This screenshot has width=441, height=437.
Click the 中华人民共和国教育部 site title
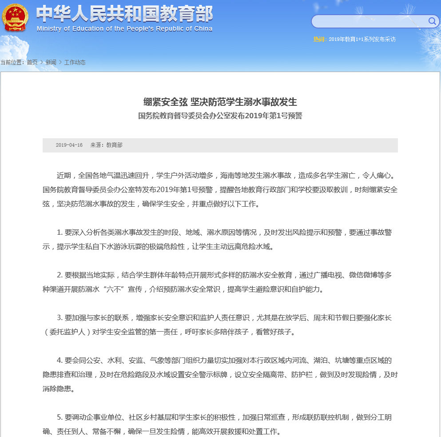click(x=124, y=14)
